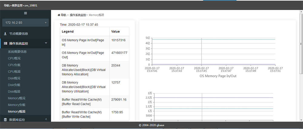Select CPU概况 in the sidebar
Image resolution: width=303 pixels, height=129 pixels.
click(14, 58)
